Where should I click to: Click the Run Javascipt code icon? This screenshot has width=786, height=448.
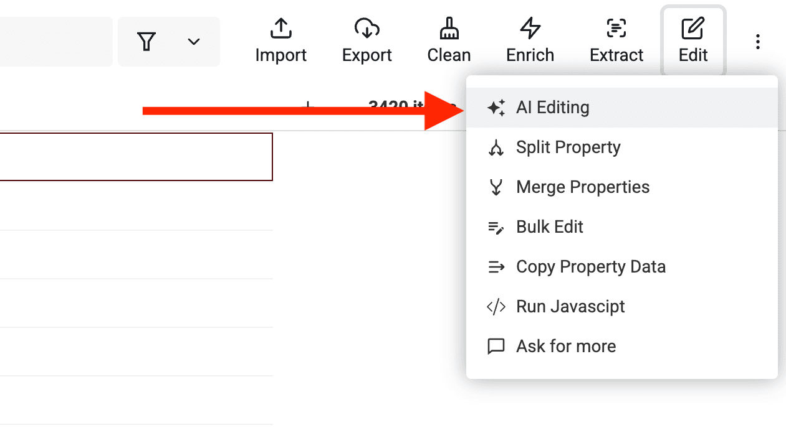pos(496,306)
